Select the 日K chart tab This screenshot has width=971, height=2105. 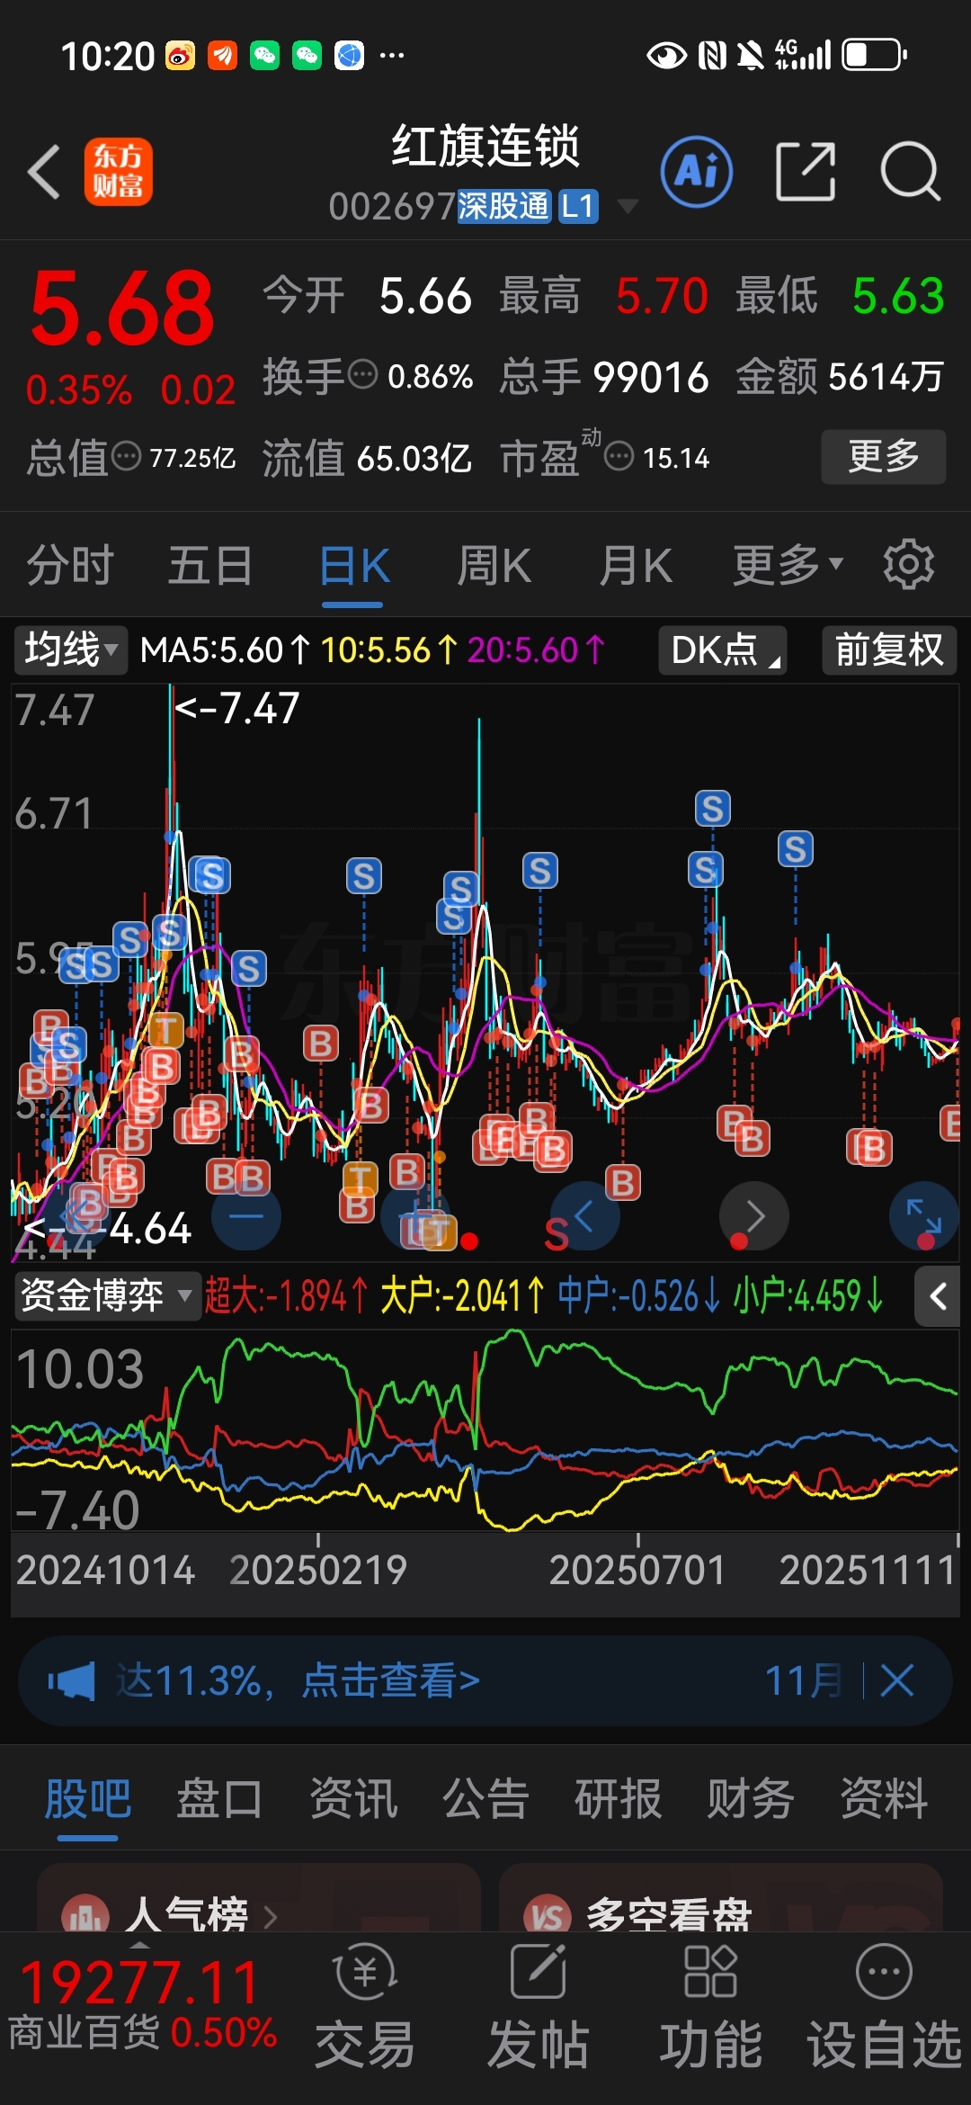click(353, 567)
